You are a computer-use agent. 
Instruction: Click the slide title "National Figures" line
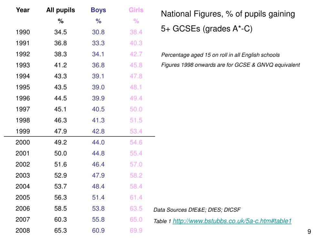click(228, 14)
